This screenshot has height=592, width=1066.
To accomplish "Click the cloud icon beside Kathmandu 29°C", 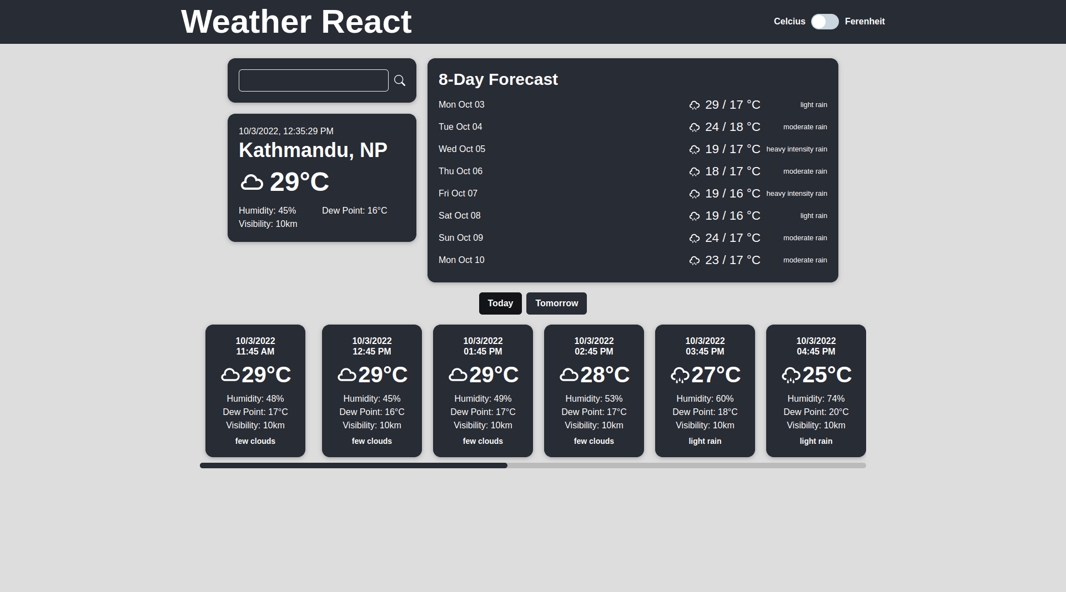I will [x=252, y=182].
